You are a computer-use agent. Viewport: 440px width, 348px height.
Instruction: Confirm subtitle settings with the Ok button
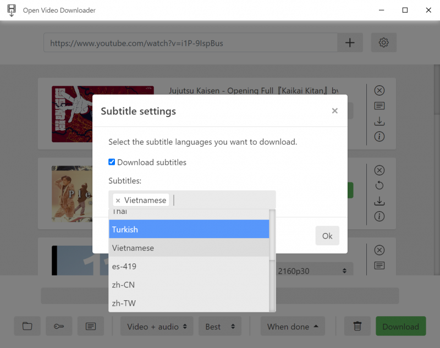(x=327, y=235)
